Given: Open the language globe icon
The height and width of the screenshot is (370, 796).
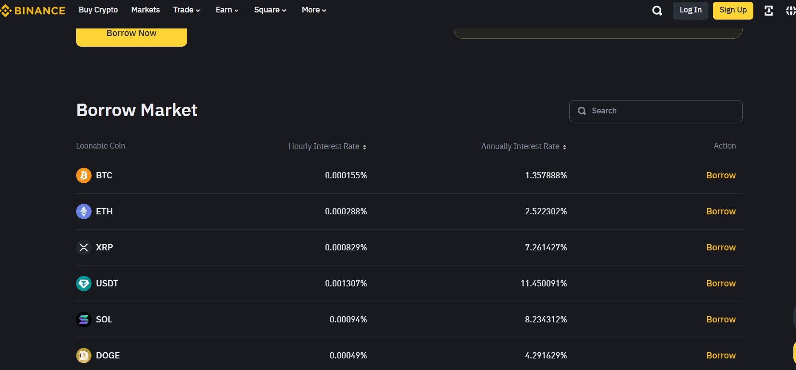Looking at the screenshot, I should (791, 11).
